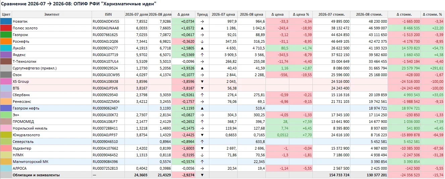Select the purple swatch beside Яндекс
The image size is (445, 179).
6,55
